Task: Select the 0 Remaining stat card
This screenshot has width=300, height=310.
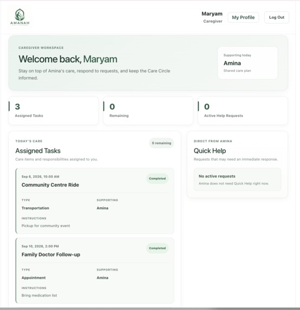Action: click(148, 111)
